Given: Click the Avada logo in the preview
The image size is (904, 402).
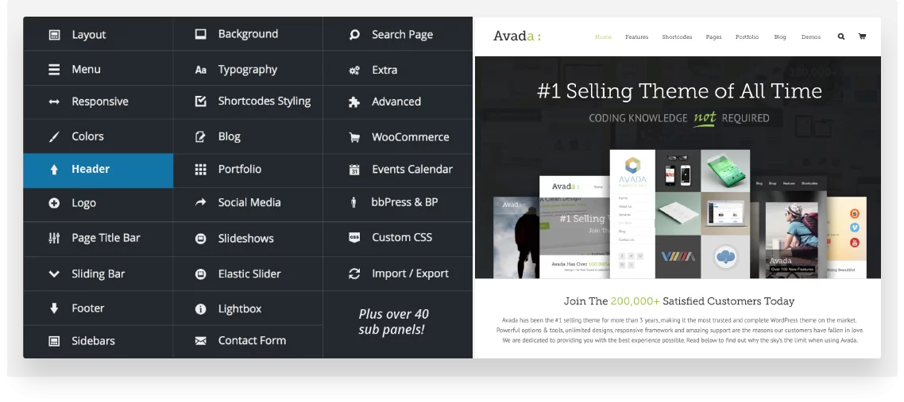Looking at the screenshot, I should 517,36.
